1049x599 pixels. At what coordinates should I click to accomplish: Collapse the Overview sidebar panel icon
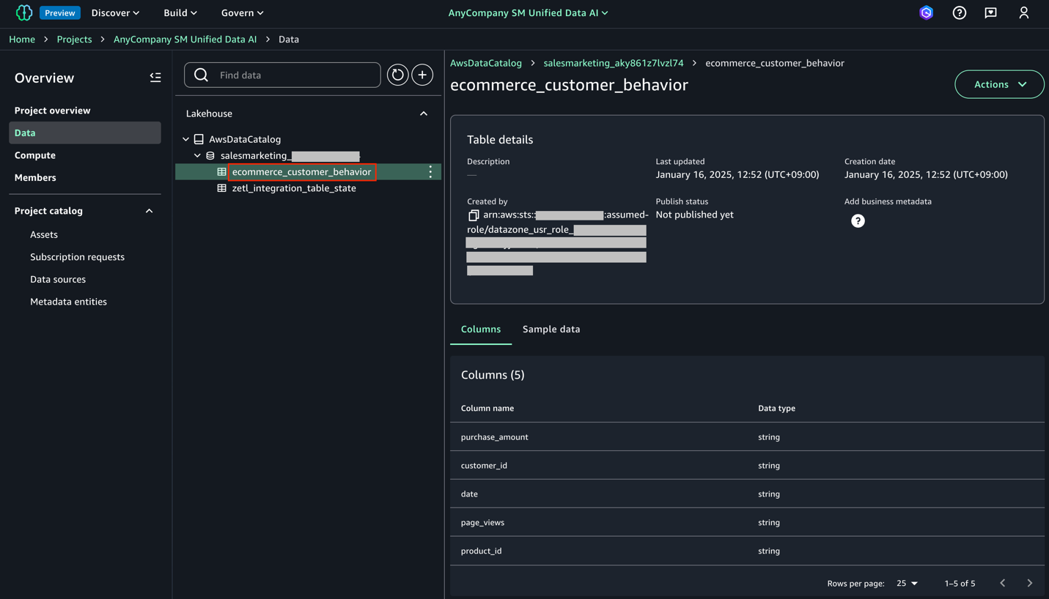pos(155,78)
